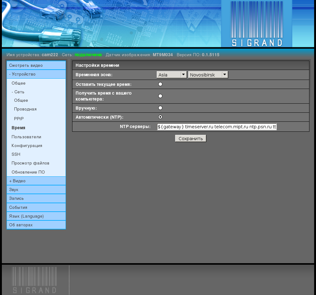The height and width of the screenshot is (295, 316).
Task: Choose the manual time radio button
Action: point(160,108)
